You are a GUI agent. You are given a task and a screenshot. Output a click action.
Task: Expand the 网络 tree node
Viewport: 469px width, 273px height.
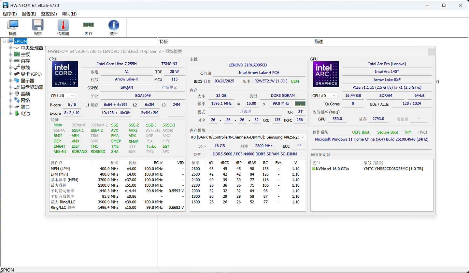tap(10, 100)
